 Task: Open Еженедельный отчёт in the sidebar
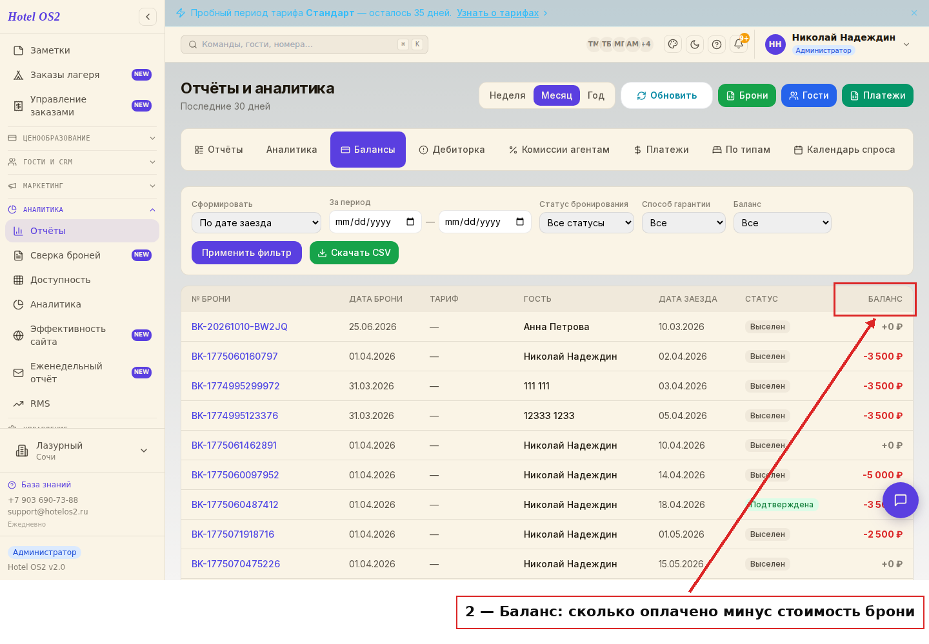click(82, 373)
